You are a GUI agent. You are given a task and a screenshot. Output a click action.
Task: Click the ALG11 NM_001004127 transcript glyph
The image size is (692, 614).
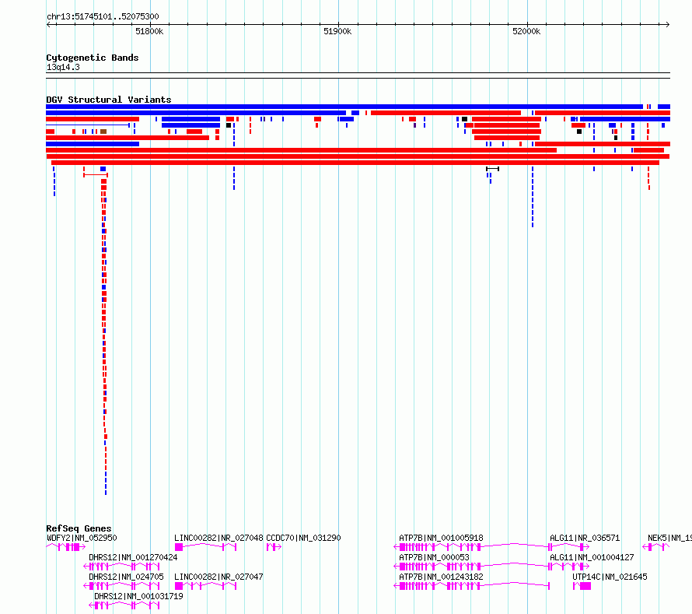[569, 567]
